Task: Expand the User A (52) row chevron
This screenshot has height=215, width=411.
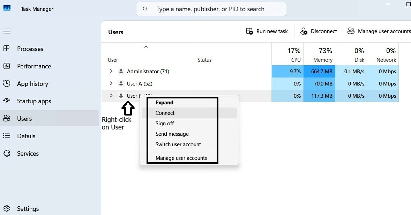Action: (111, 83)
